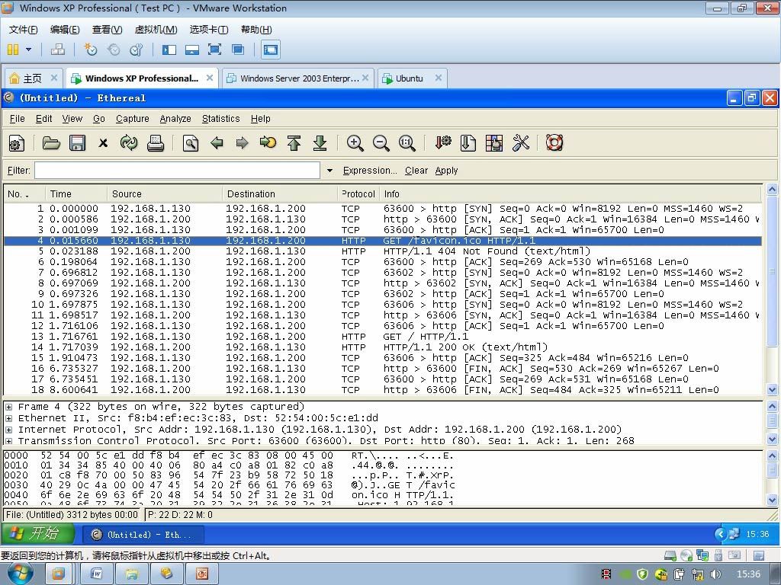Click VMware pause virtual machine icon
Viewport: 781px width, 585px height.
click(x=14, y=50)
